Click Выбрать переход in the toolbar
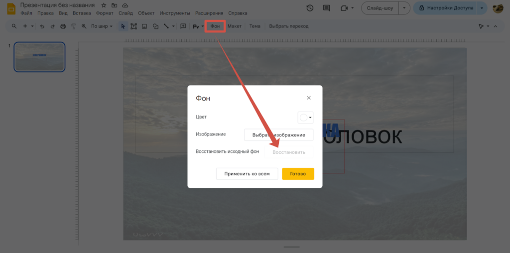Image resolution: width=510 pixels, height=253 pixels. (x=289, y=26)
